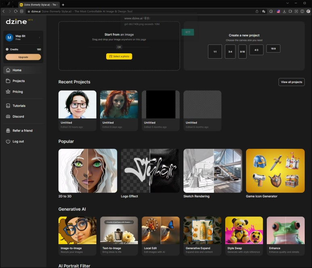Click the browser profile avatar icon

tap(308, 11)
